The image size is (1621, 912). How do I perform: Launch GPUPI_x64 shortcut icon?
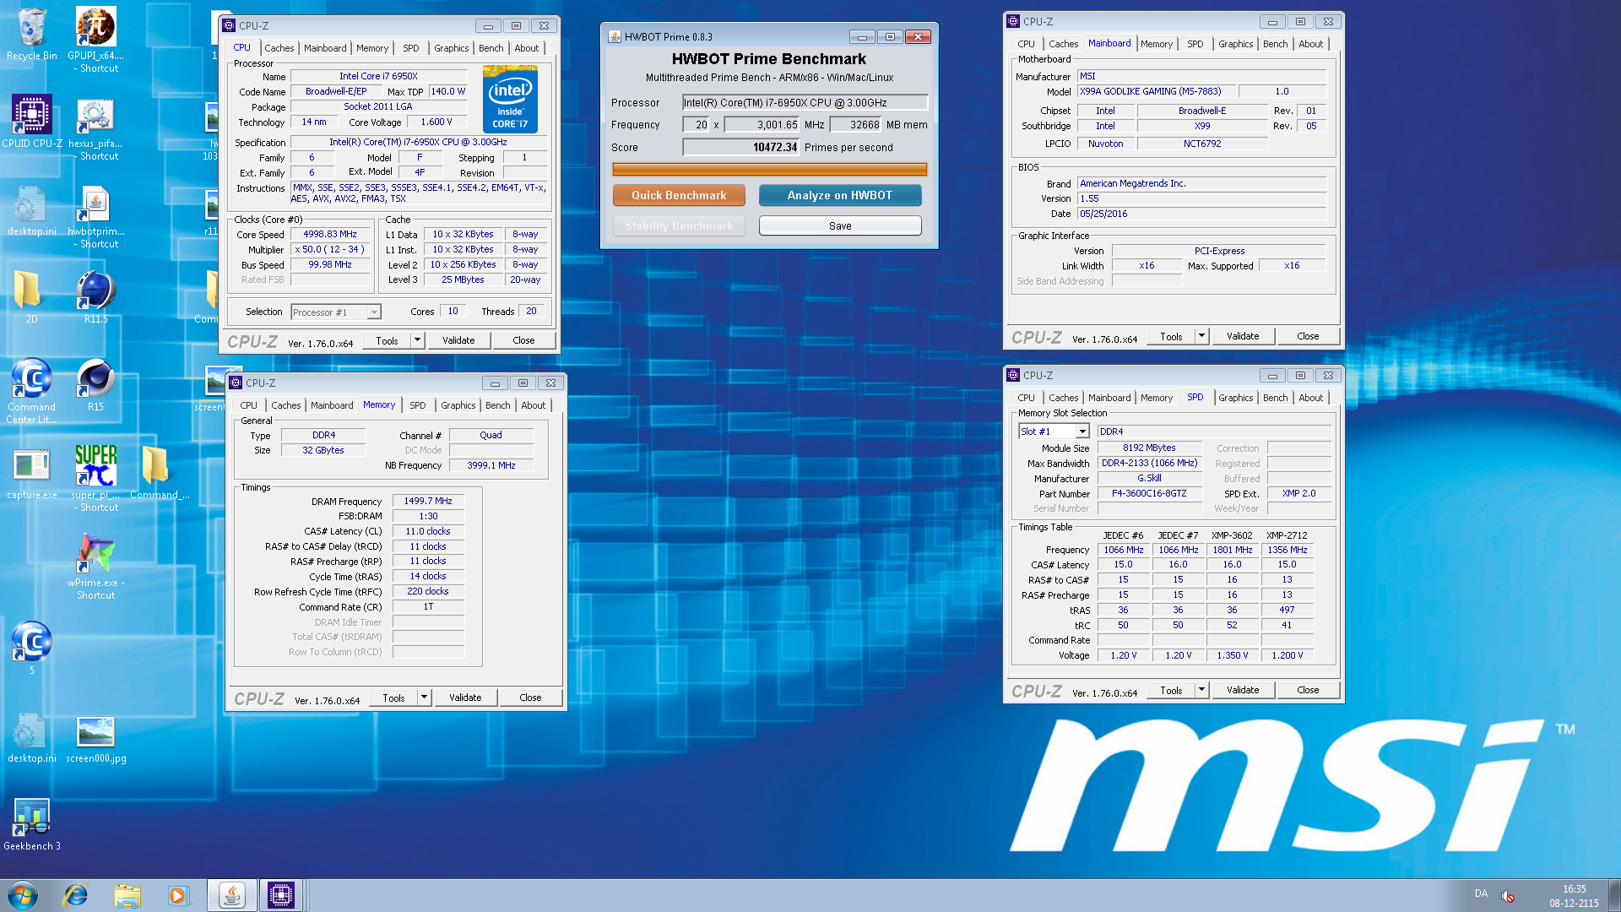(96, 39)
